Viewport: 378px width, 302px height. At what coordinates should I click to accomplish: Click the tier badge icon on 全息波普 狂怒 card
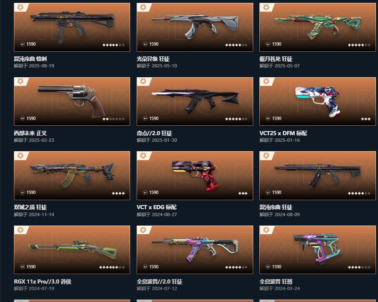(266, 230)
